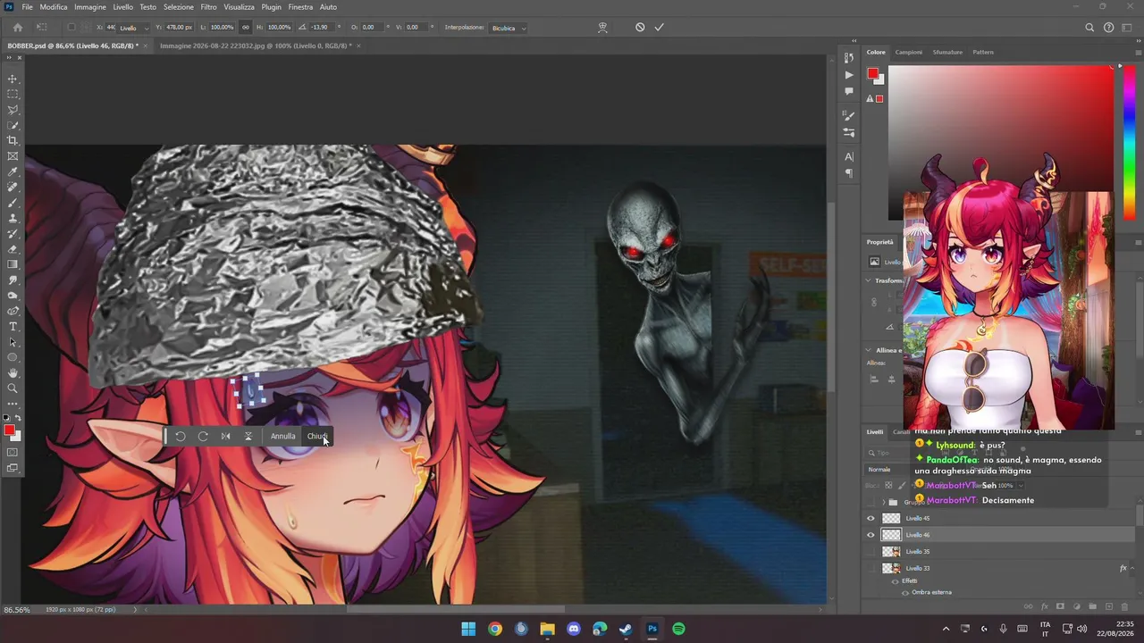The image size is (1144, 643).
Task: Flip horizontally in the transform bar
Action: [x=225, y=436]
